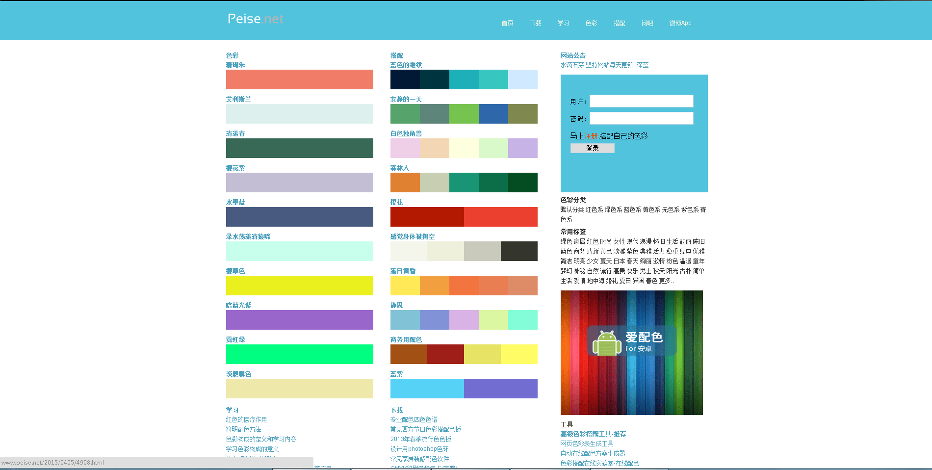Open the 爱配色 Android app banner
932x470 pixels.
tap(631, 352)
